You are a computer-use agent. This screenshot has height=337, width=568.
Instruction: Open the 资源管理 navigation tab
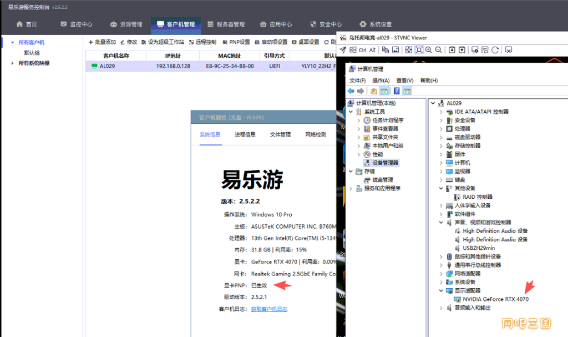click(126, 24)
